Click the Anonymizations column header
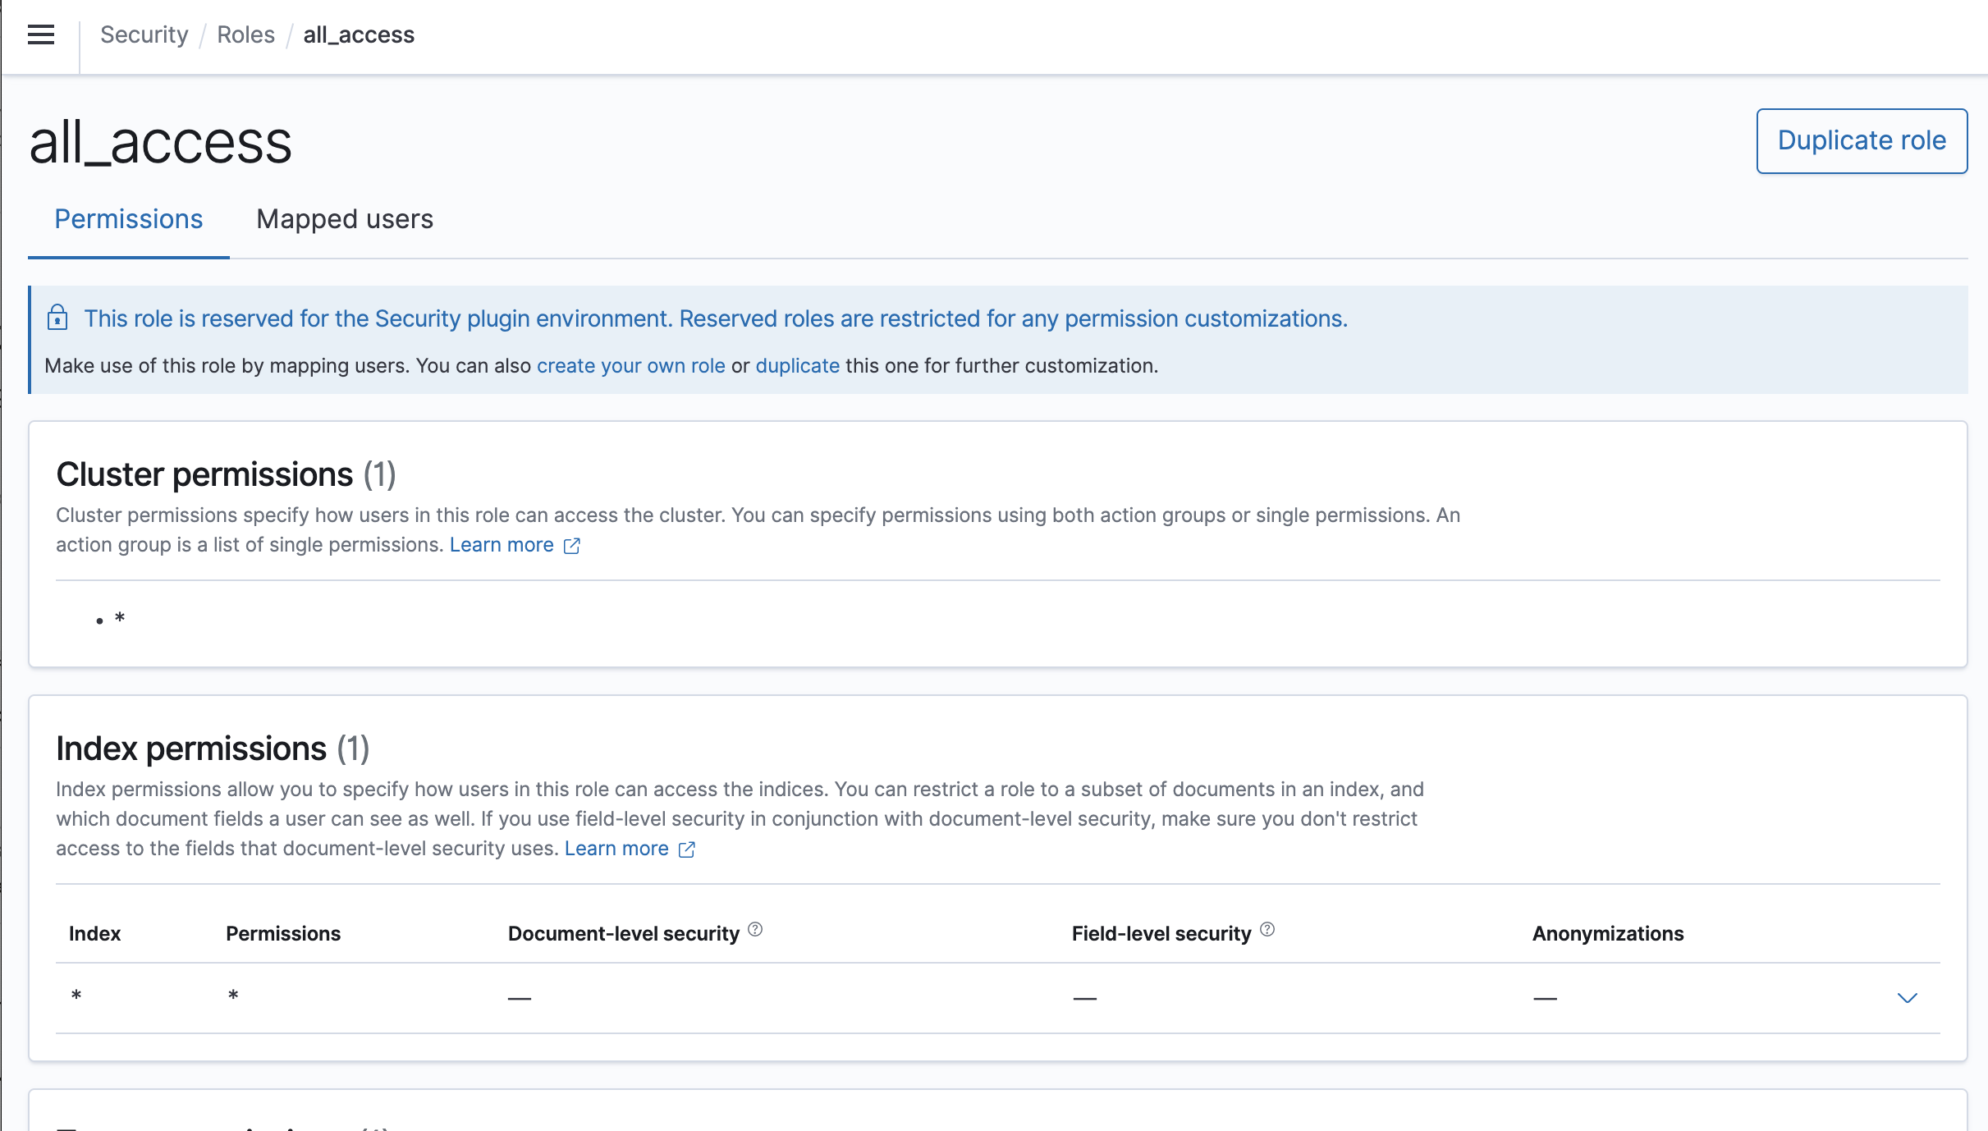This screenshot has width=1988, height=1131. [x=1607, y=933]
